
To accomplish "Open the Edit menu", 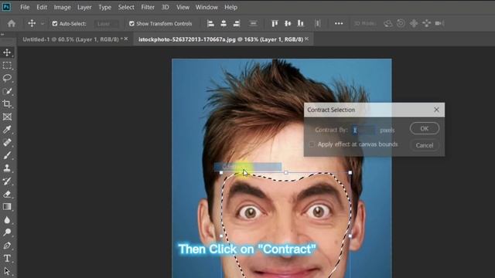I will point(42,7).
